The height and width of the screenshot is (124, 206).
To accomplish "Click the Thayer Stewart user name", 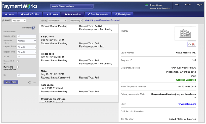I will 156,5.
